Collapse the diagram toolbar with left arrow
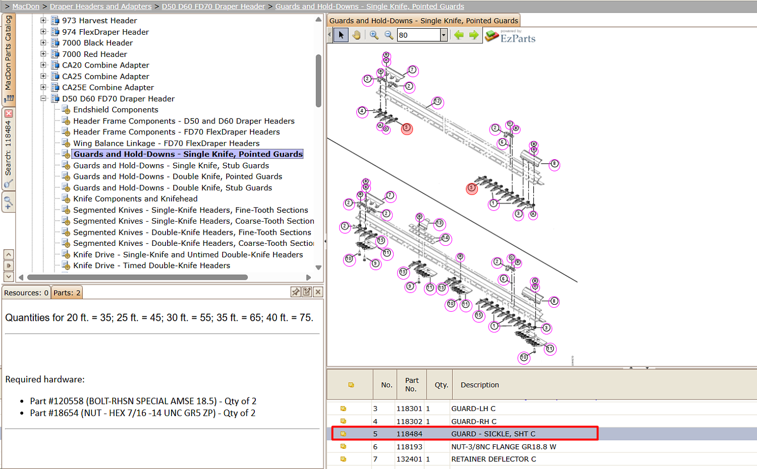The image size is (757, 469). coord(330,35)
